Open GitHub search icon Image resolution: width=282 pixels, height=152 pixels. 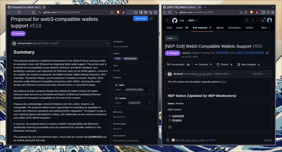[247, 20]
